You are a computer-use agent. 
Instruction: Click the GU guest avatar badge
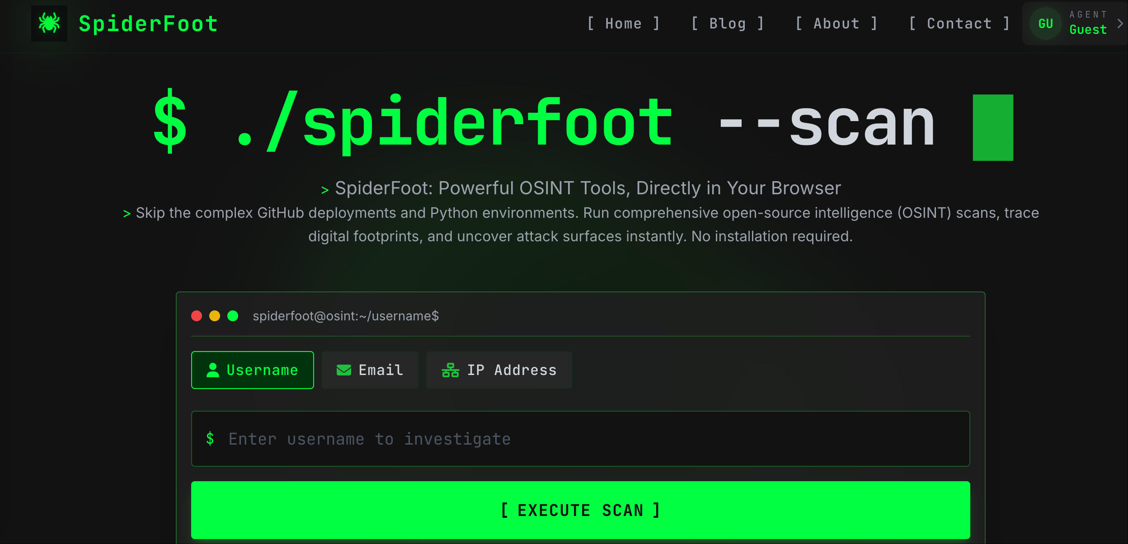[1046, 23]
